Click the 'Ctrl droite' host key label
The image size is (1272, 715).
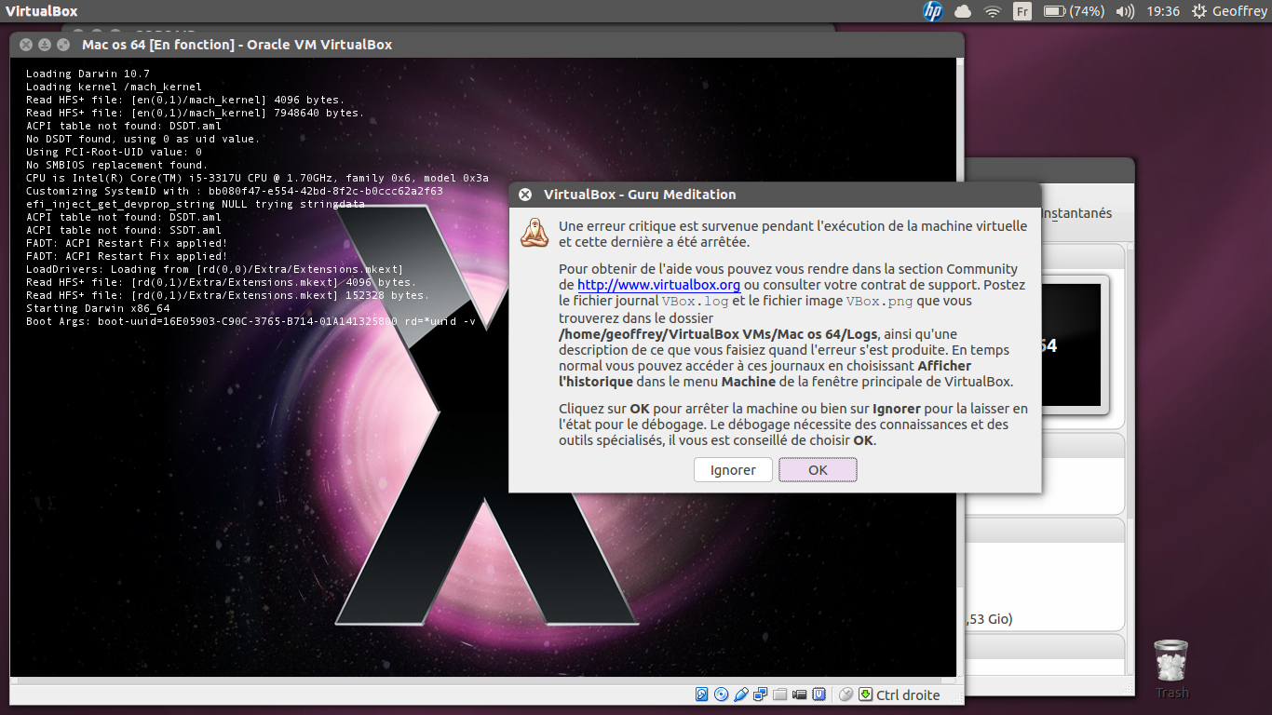[908, 695]
